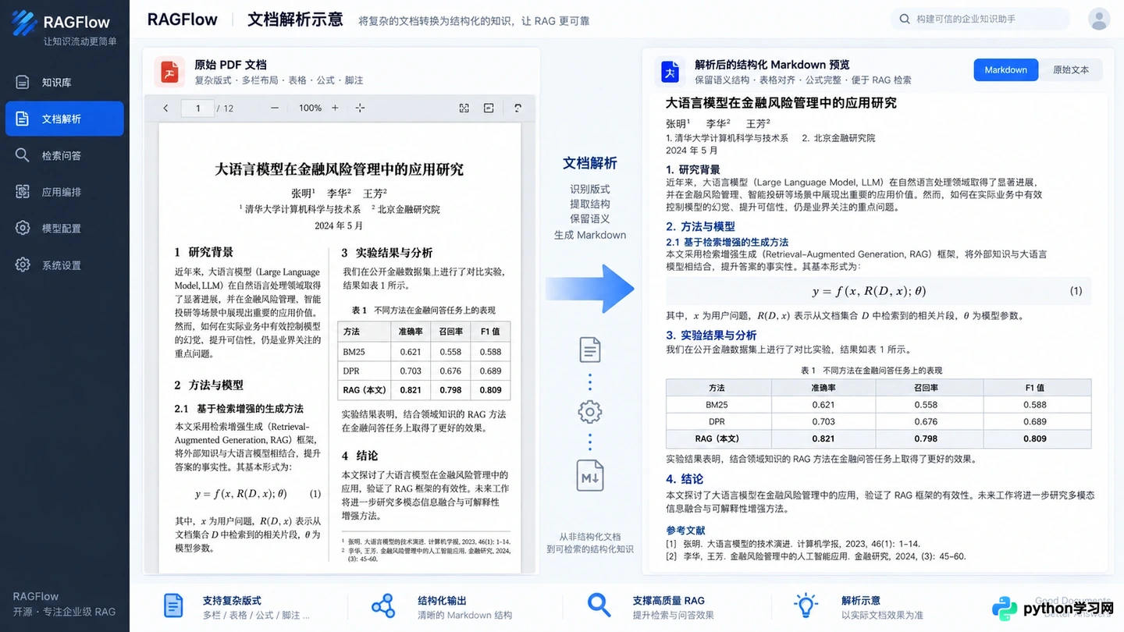
Task: Click the 3. 实验结果与分析 heading in Markdown preview
Action: (x=711, y=335)
